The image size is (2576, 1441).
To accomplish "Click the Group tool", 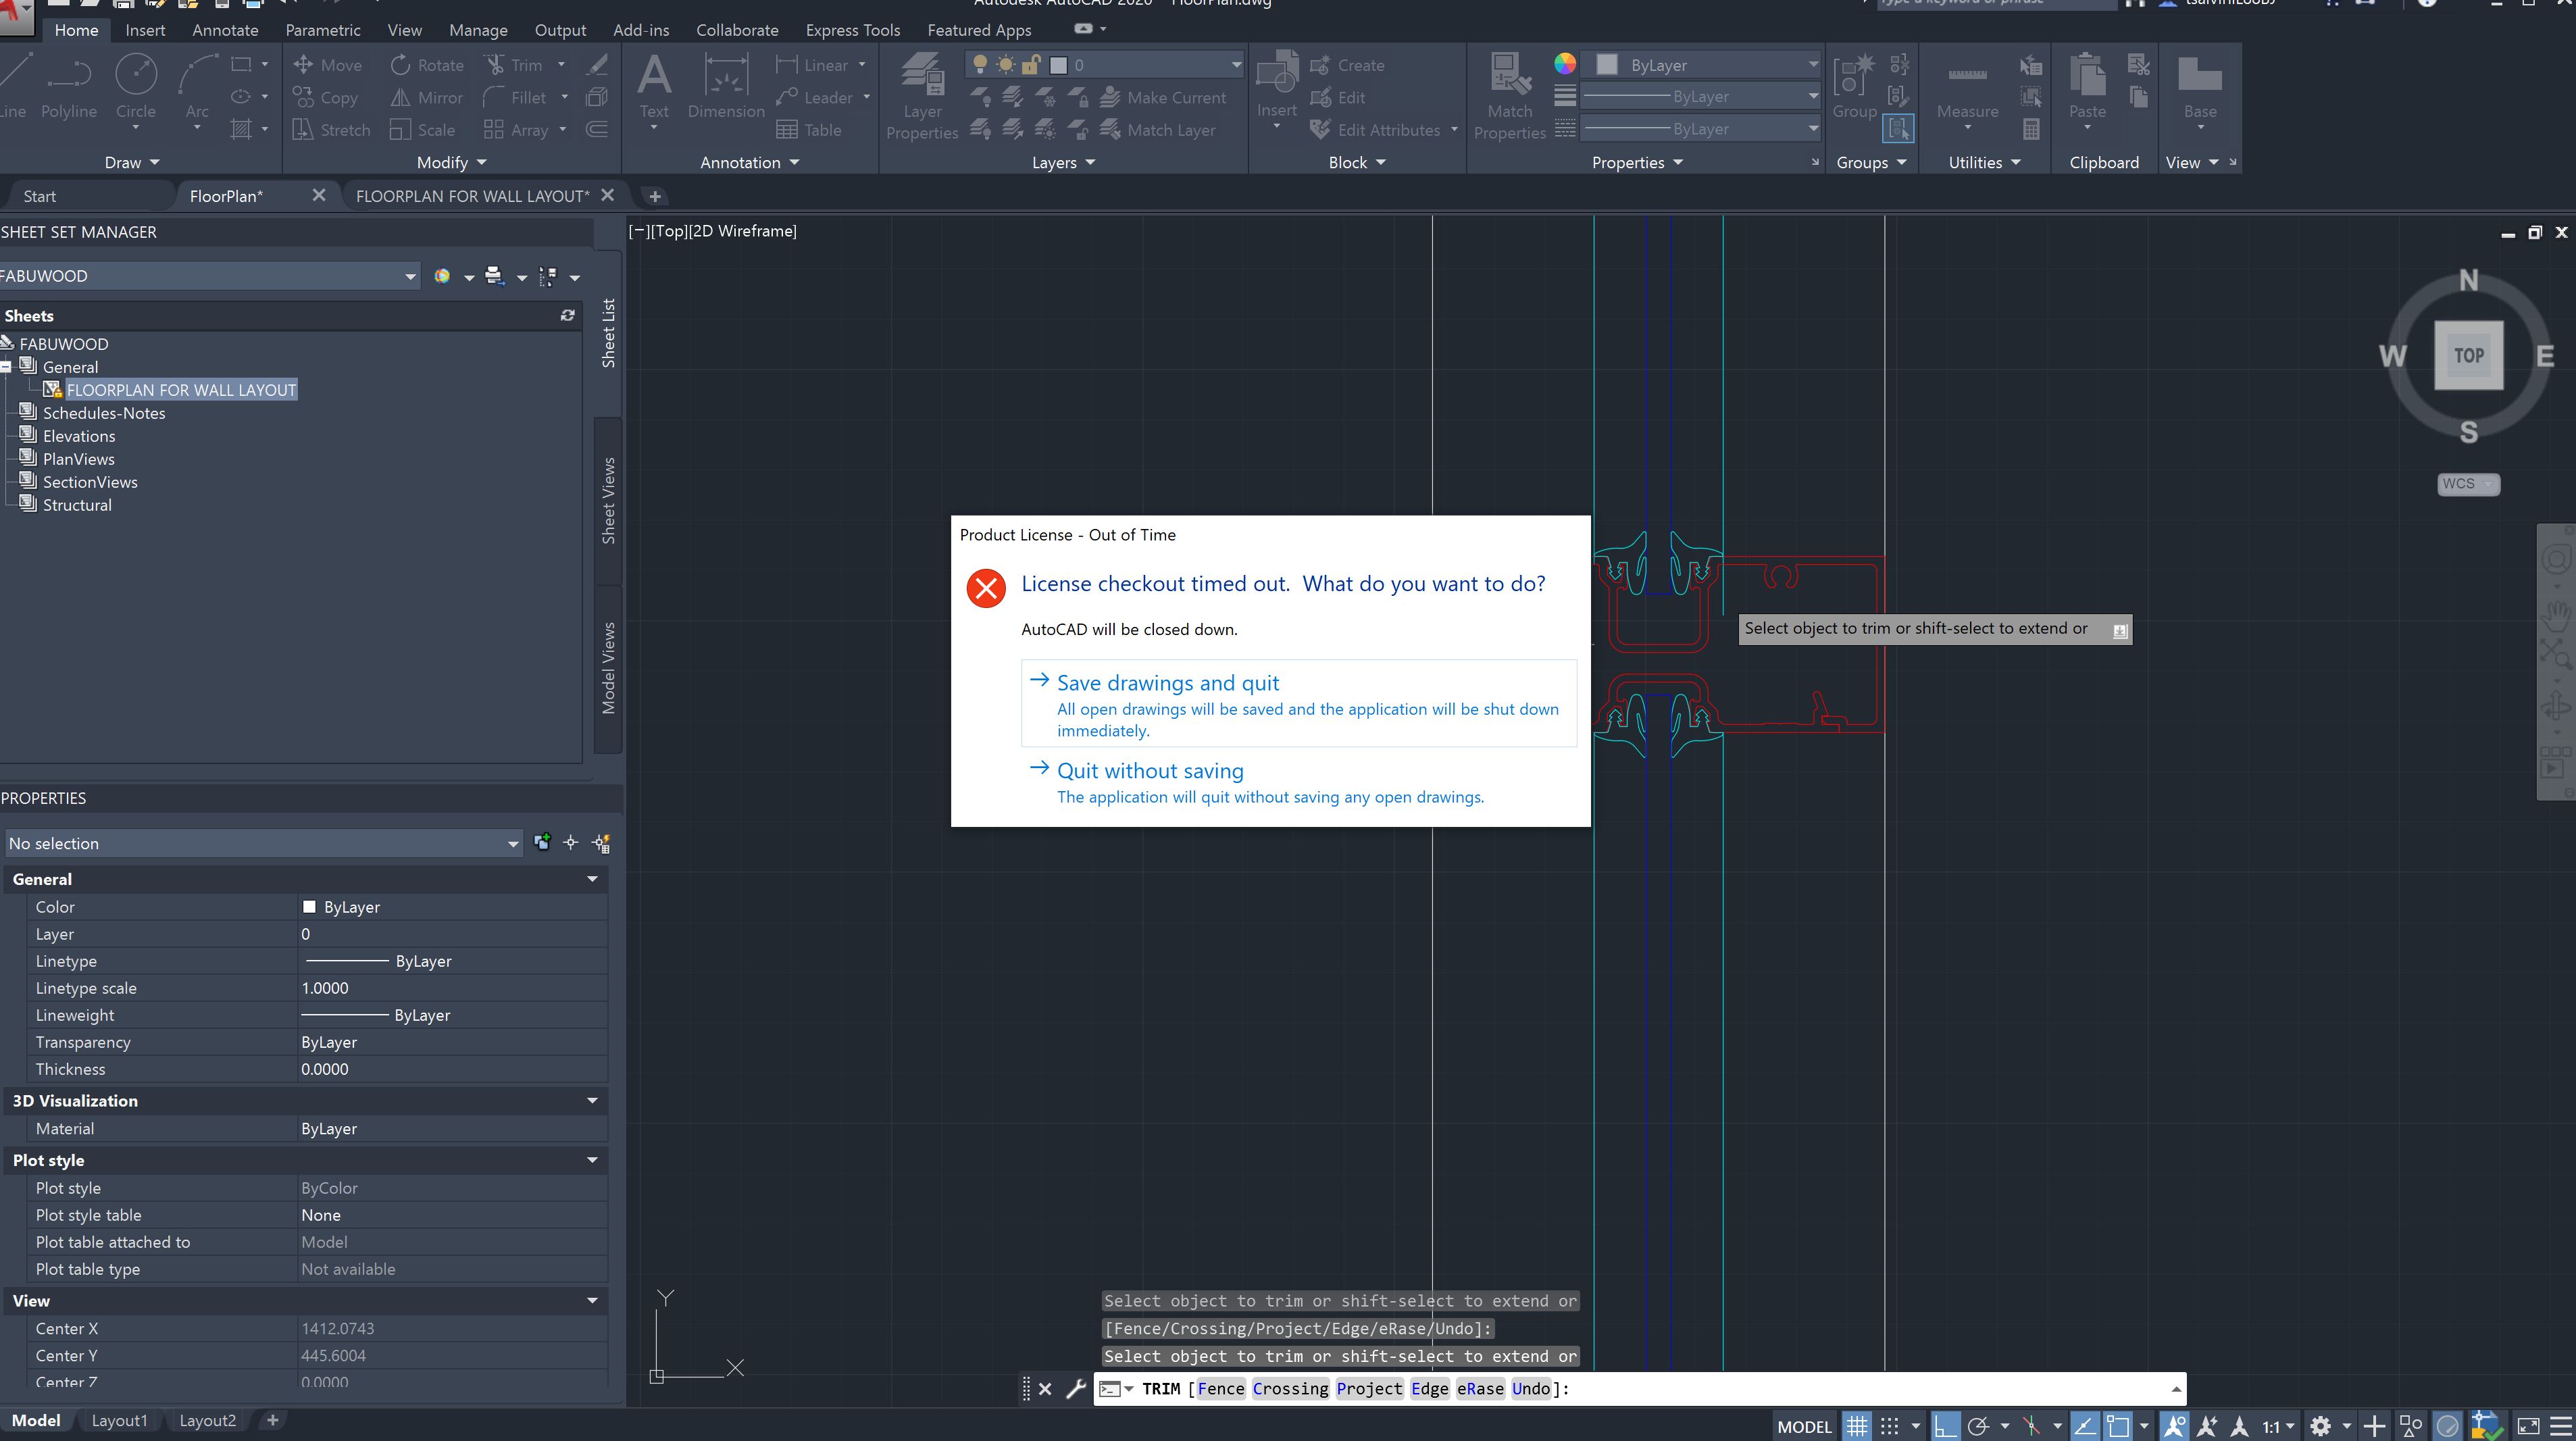I will click(x=1854, y=87).
